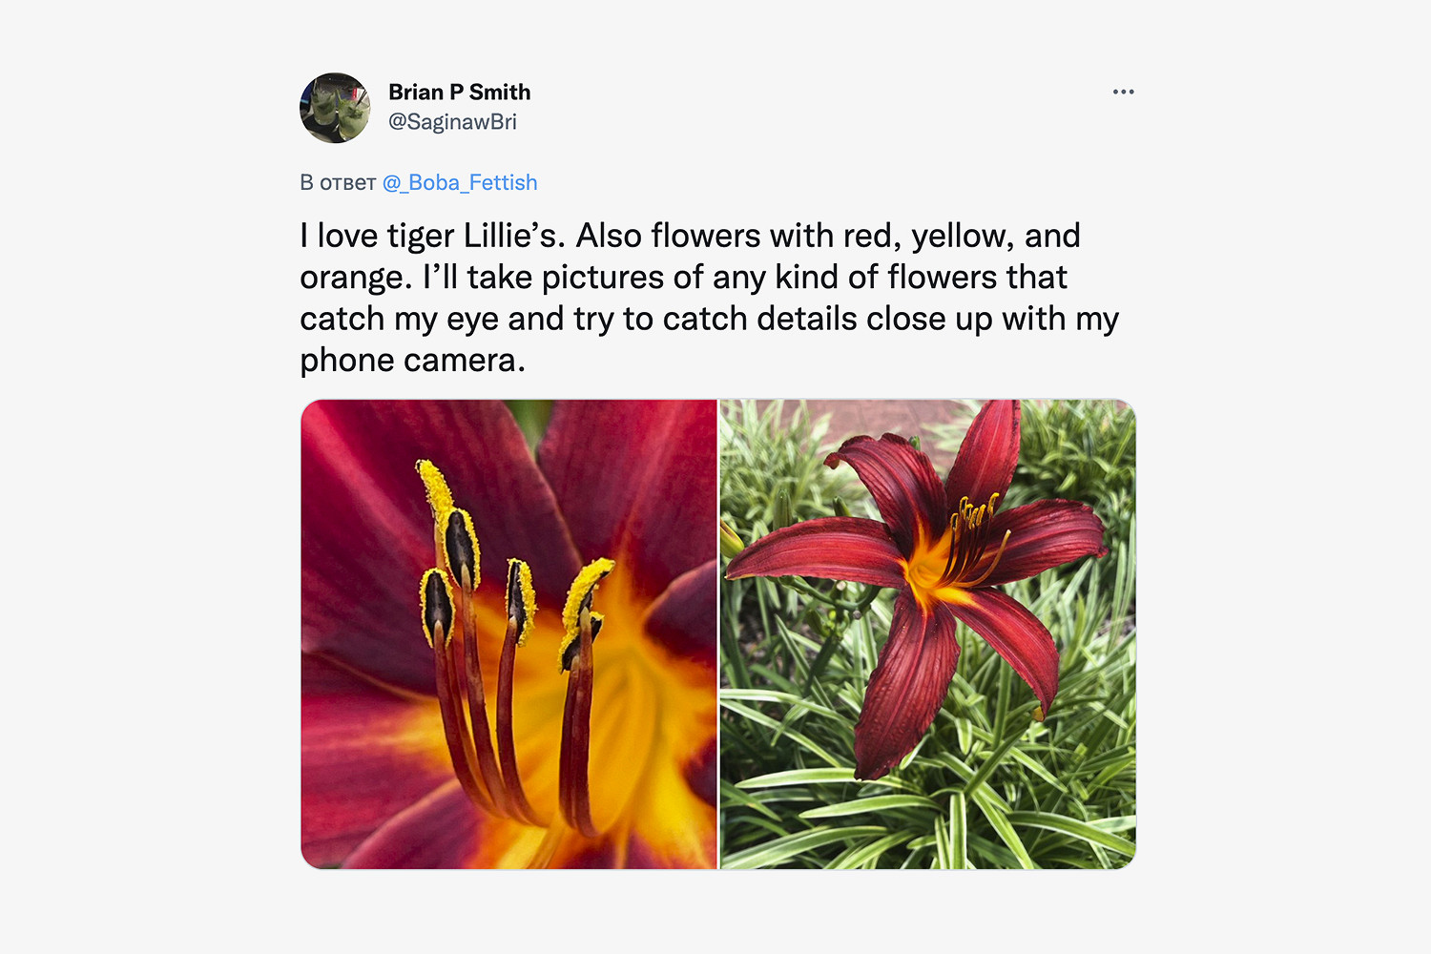Click Brian P Smith's round profile avatar

(335, 108)
